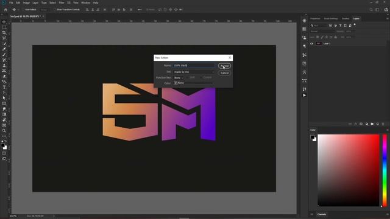
Task: Click the Cancel button in New Action dialog
Action: point(224,73)
